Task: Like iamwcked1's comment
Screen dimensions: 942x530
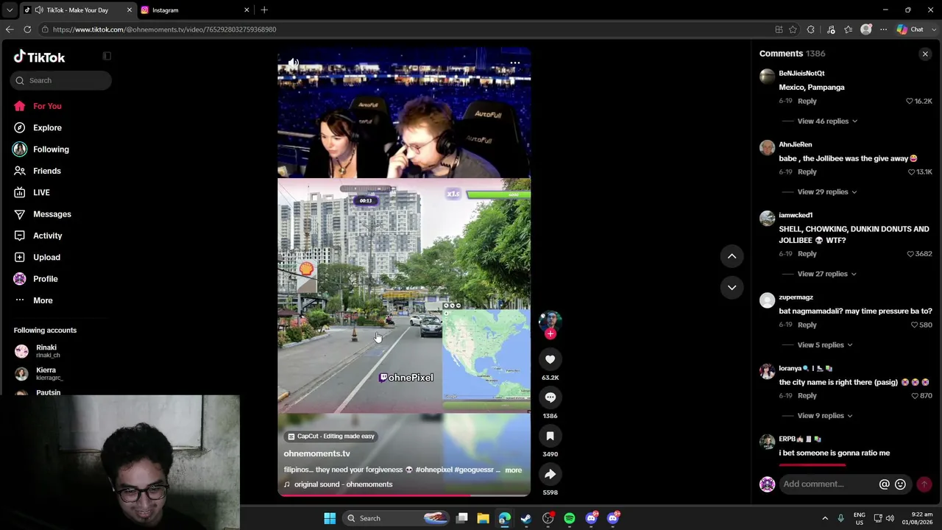Action: [x=910, y=254]
